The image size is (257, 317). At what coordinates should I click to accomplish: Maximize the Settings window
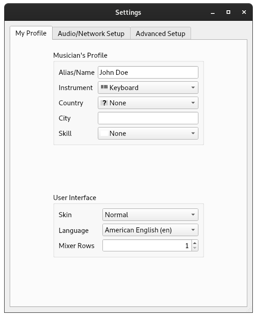228,12
